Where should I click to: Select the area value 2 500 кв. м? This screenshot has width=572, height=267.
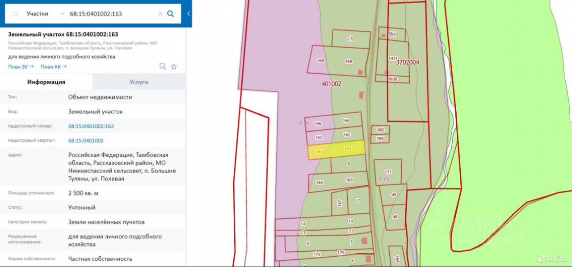click(83, 193)
